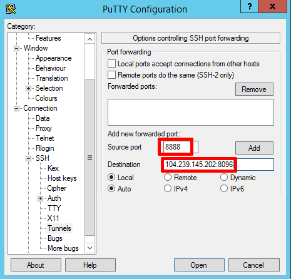This screenshot has height=279, width=291.
Task: Select the Dynamic radio button
Action: tap(224, 178)
